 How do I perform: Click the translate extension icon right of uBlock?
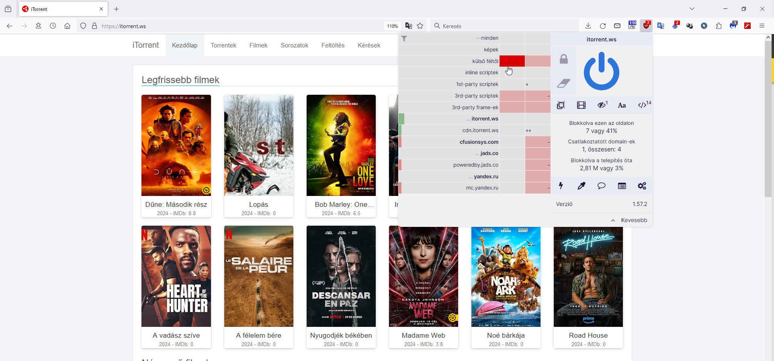coord(660,26)
